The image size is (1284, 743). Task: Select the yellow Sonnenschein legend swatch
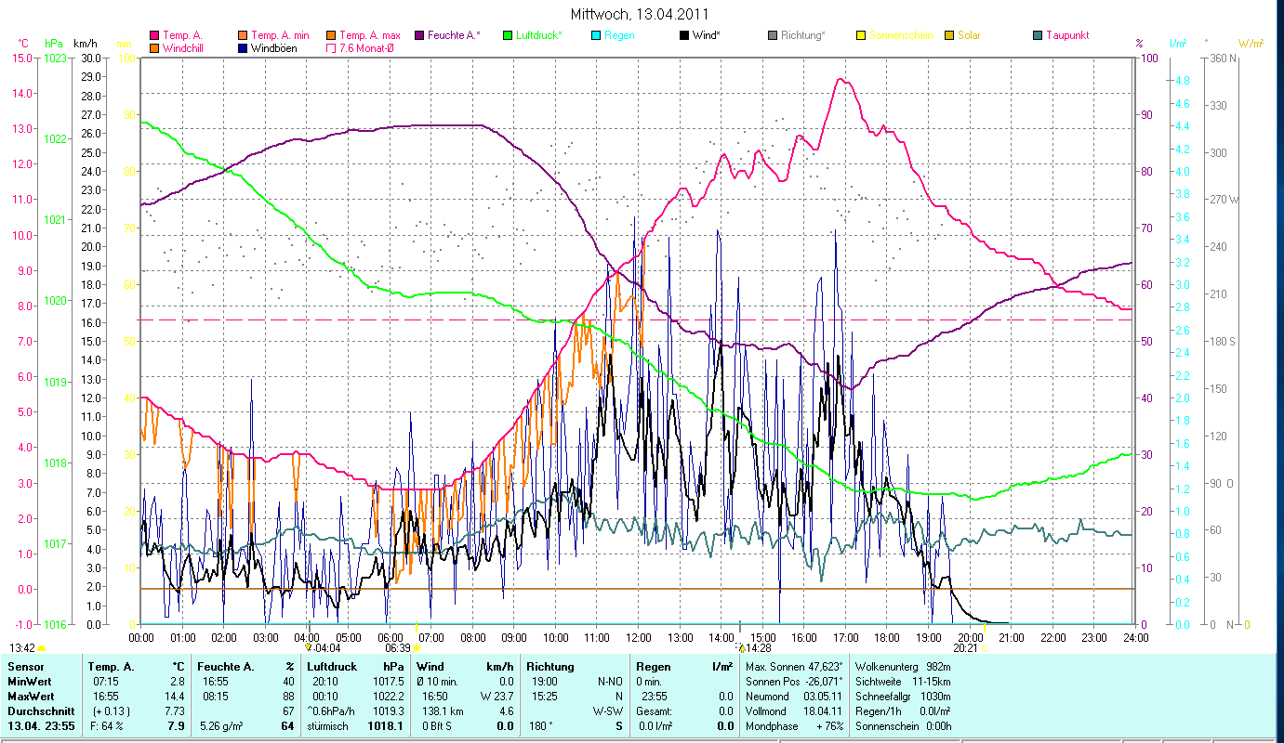coord(861,36)
